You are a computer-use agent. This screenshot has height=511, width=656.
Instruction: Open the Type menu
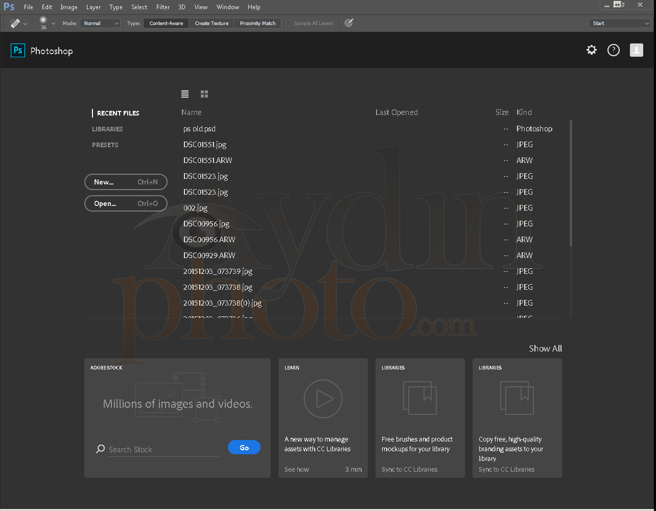[x=116, y=7]
